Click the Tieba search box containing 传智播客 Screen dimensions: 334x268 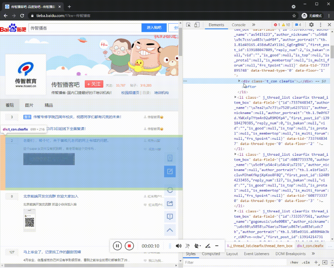pos(85,28)
